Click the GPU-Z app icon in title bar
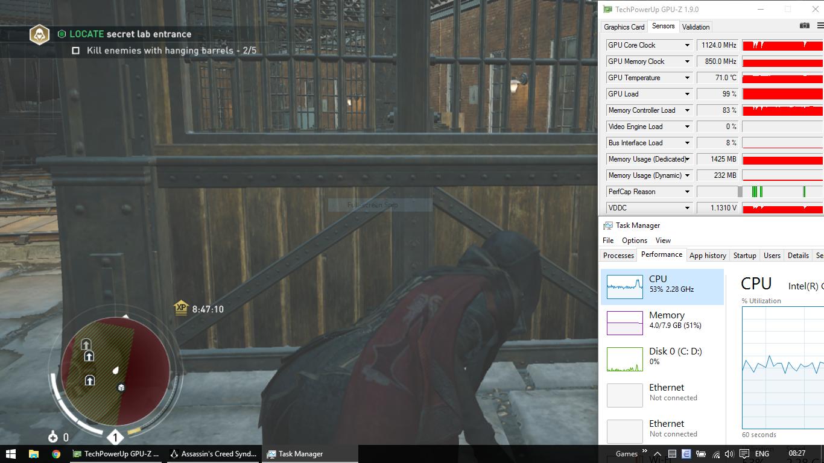Viewport: 824px width, 463px height. (608, 9)
